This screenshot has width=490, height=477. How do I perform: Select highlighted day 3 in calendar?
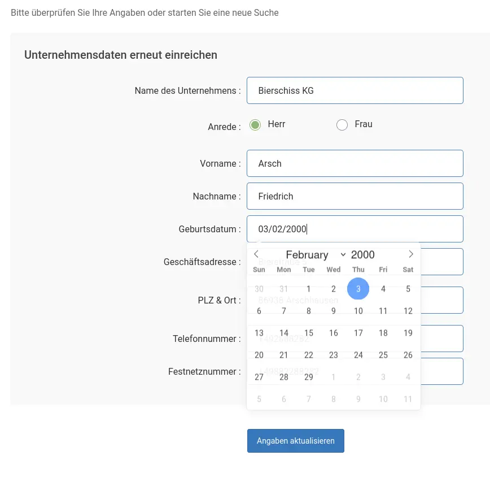tap(358, 289)
